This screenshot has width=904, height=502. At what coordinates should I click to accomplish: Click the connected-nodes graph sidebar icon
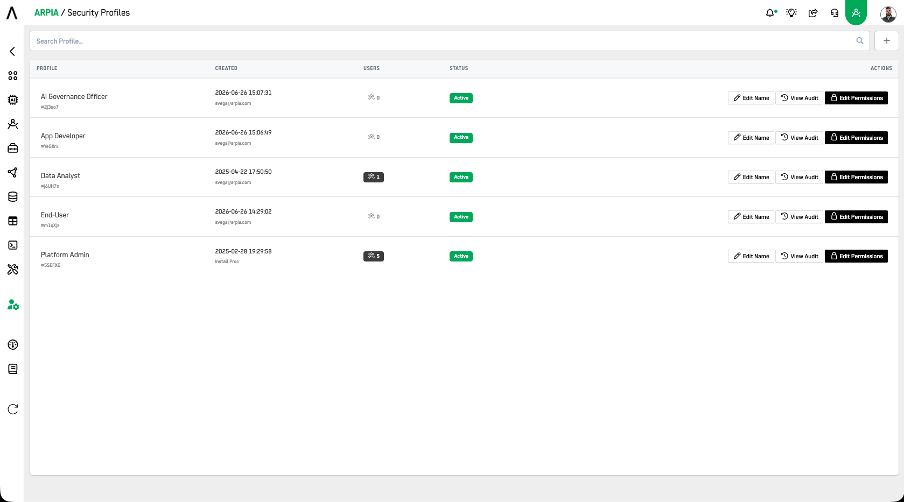click(x=13, y=172)
